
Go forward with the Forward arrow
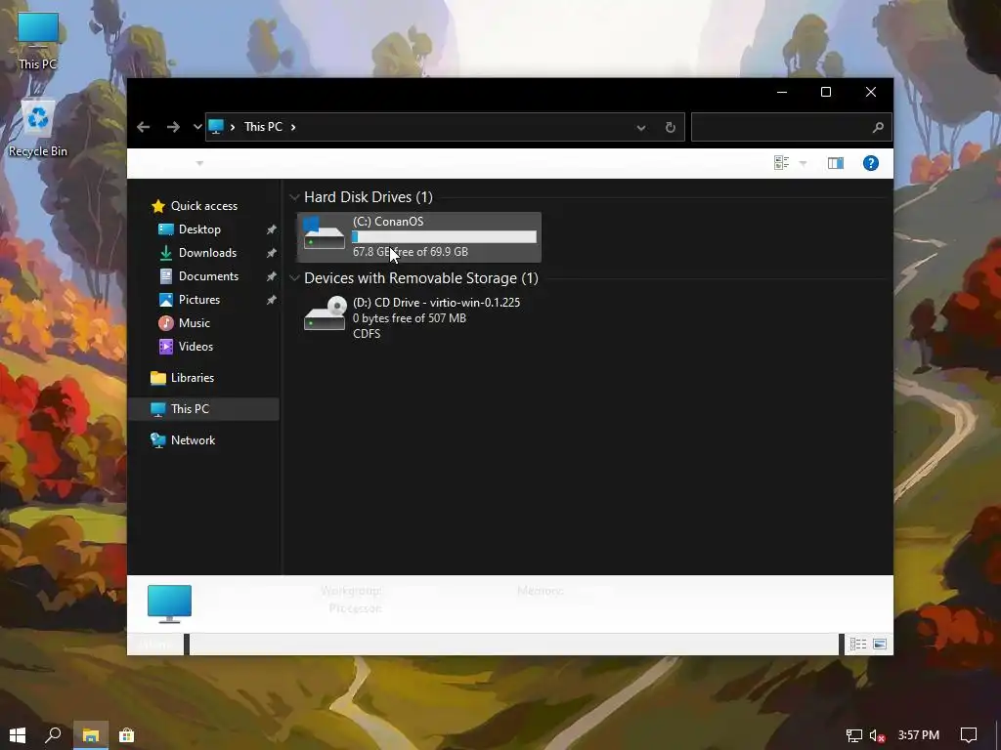[x=173, y=127]
